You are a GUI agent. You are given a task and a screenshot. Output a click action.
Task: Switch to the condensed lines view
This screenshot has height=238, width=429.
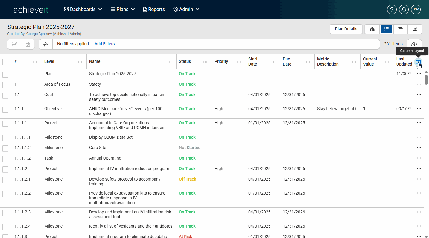pyautogui.click(x=400, y=29)
